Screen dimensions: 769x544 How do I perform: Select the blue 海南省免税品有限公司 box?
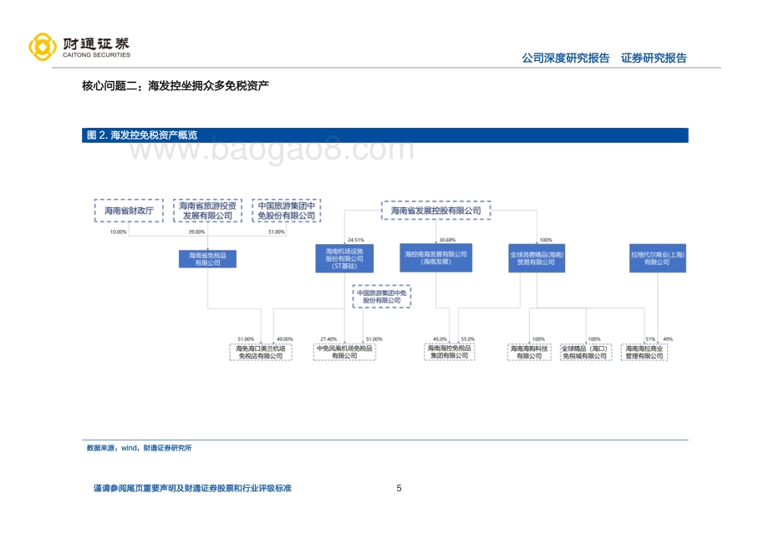point(207,259)
